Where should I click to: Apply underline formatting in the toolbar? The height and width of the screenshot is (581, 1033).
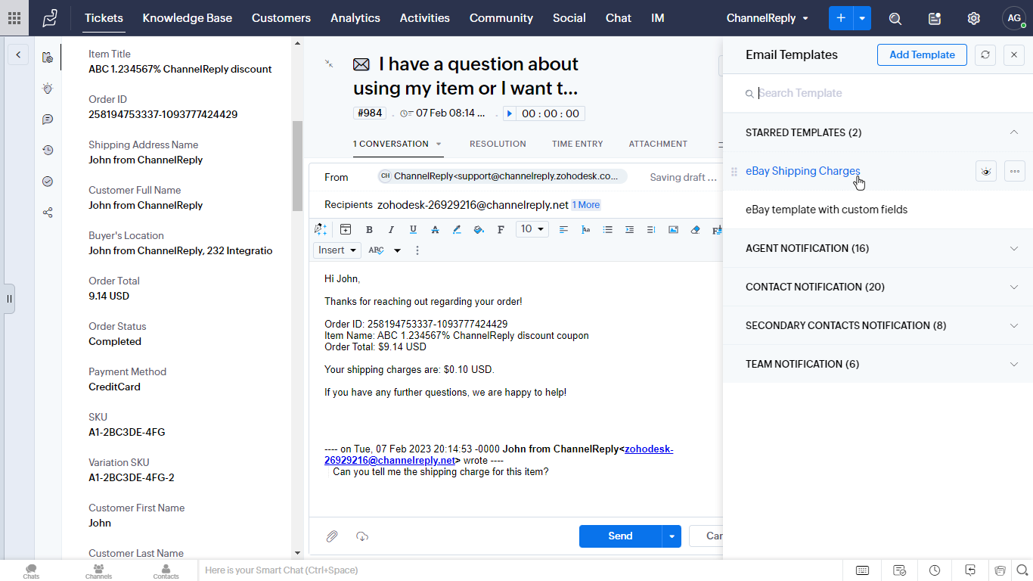[x=413, y=230]
